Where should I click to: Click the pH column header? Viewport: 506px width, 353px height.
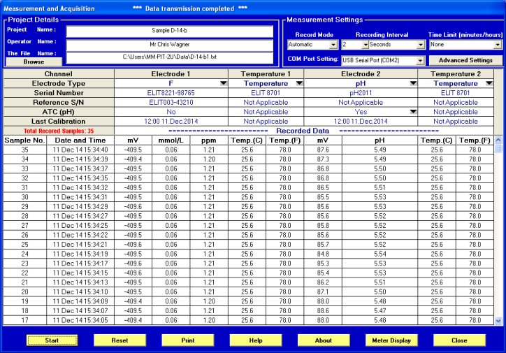pyautogui.click(x=379, y=140)
